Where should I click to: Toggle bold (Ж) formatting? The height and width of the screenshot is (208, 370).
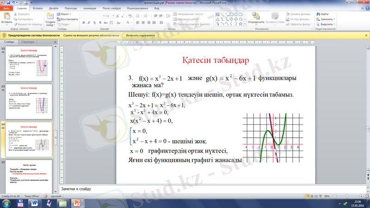(x=83, y=22)
